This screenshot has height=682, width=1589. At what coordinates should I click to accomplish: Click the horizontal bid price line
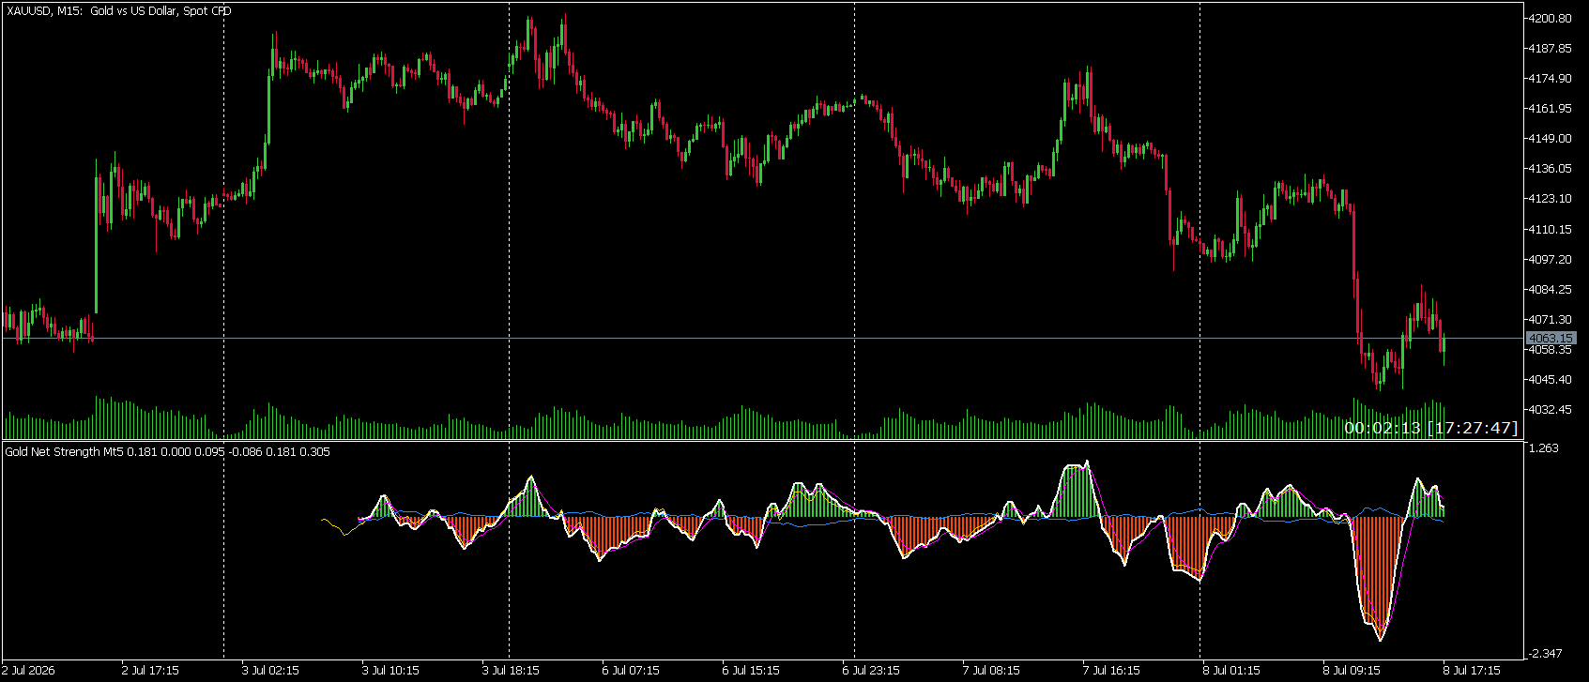click(762, 338)
